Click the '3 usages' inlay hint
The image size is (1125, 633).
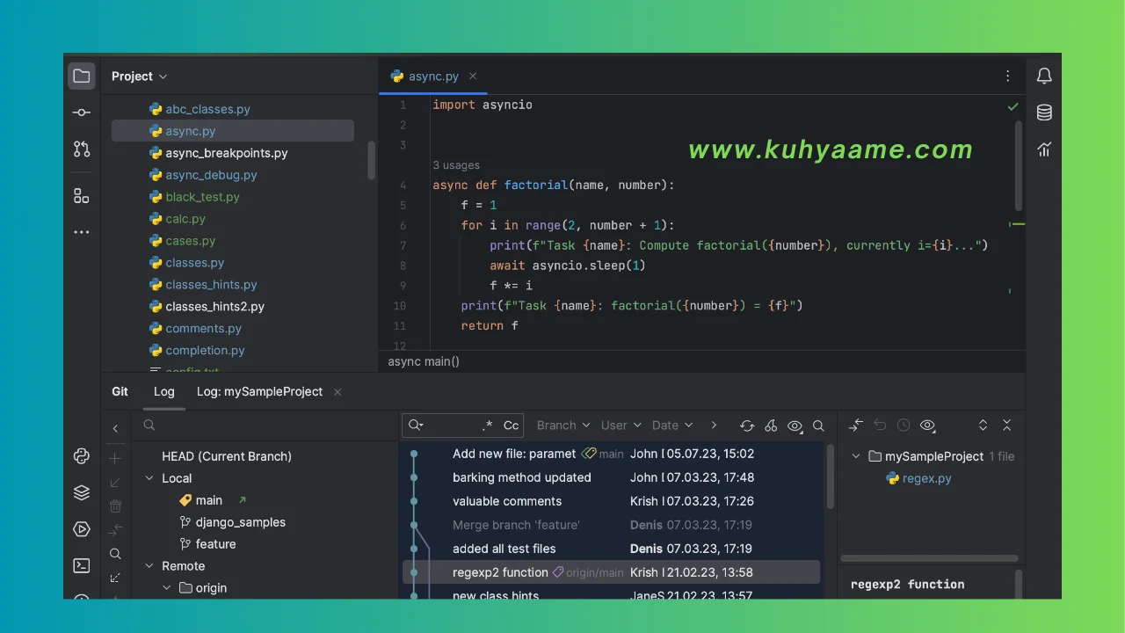(x=456, y=165)
